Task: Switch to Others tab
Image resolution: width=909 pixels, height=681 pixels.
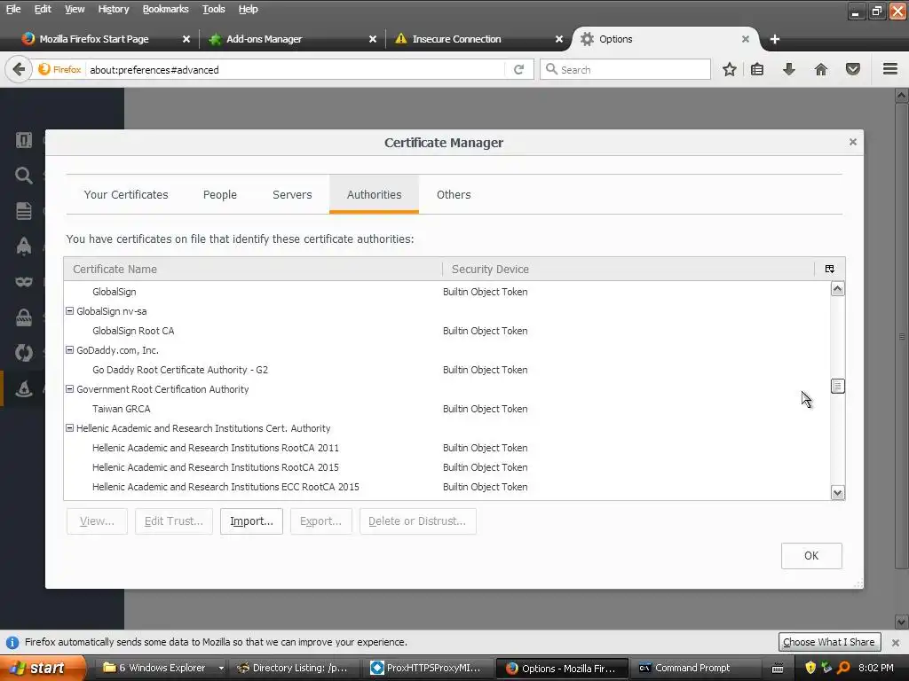Action: (x=454, y=194)
